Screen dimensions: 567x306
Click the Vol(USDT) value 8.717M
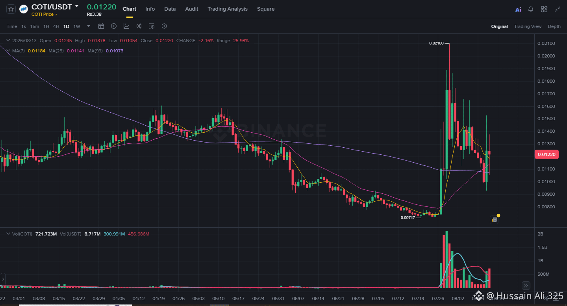click(93, 234)
